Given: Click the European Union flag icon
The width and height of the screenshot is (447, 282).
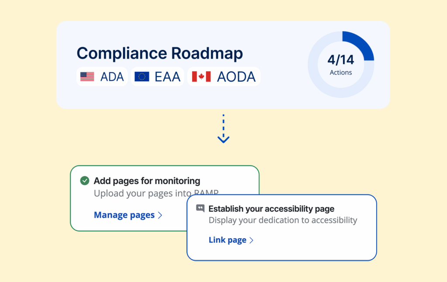Looking at the screenshot, I should point(142,77).
